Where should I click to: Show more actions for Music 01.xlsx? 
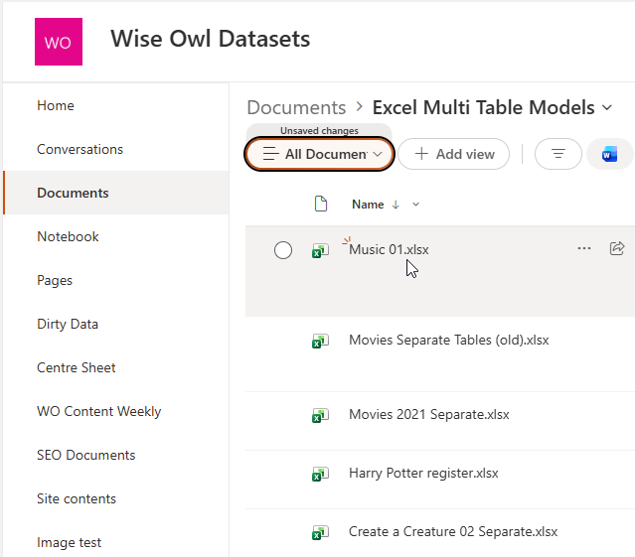[584, 248]
